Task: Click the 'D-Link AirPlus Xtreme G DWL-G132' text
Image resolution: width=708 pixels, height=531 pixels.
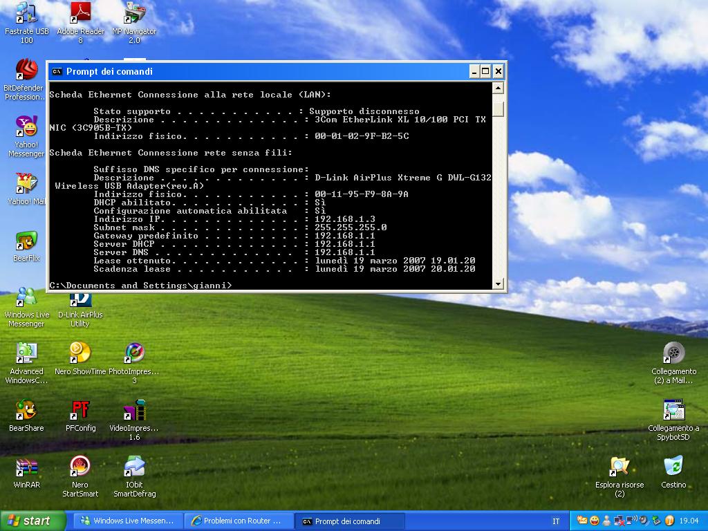Action: [403, 178]
